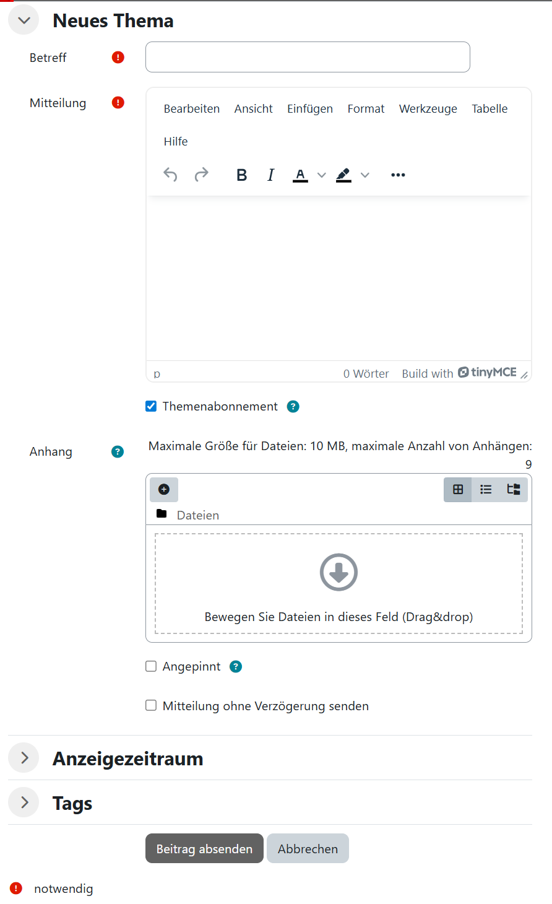This screenshot has height=904, width=552.
Task: Uncheck the Themenabonnement checkbox
Action: [151, 407]
